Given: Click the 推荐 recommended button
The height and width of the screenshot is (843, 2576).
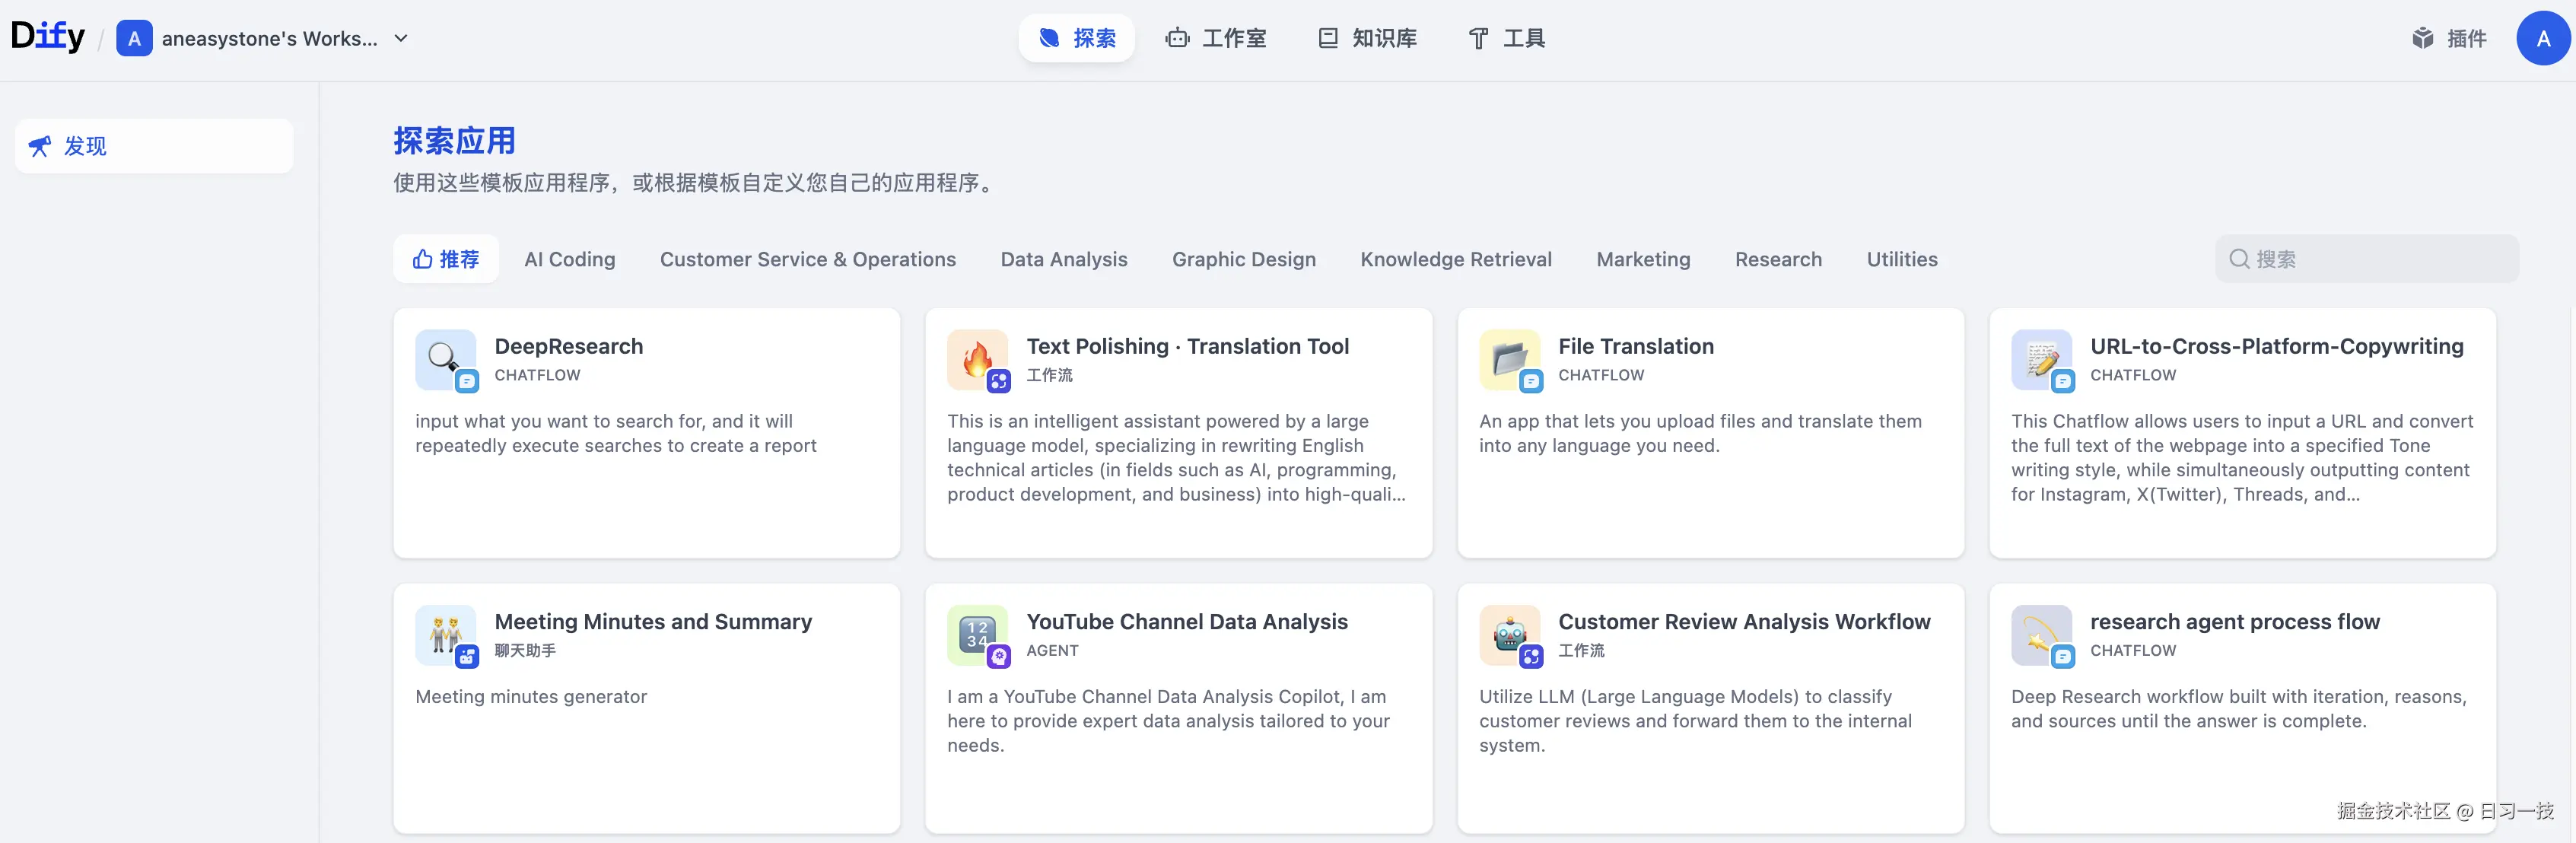Looking at the screenshot, I should (446, 259).
